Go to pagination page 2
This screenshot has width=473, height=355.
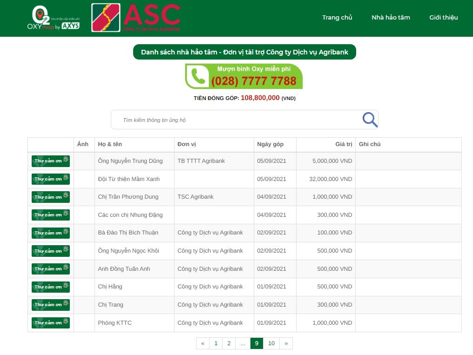click(229, 343)
